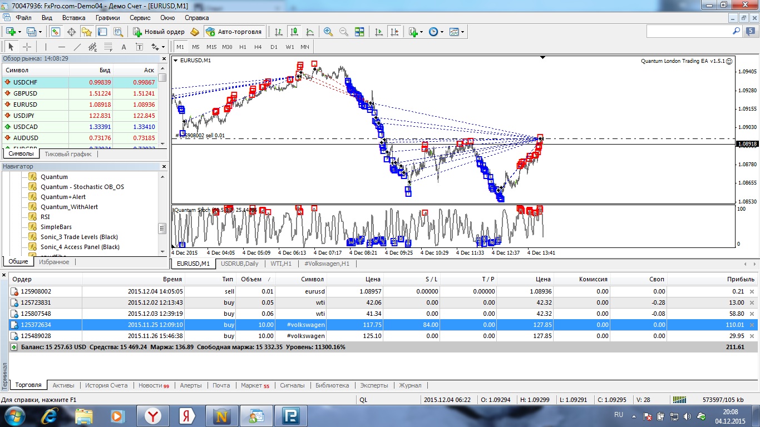760x427 pixels.
Task: Close order 125908002 with its X
Action: [x=752, y=291]
